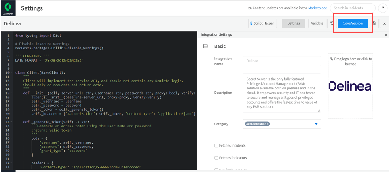
Task: Open the help question mark icon
Action: (383, 8)
